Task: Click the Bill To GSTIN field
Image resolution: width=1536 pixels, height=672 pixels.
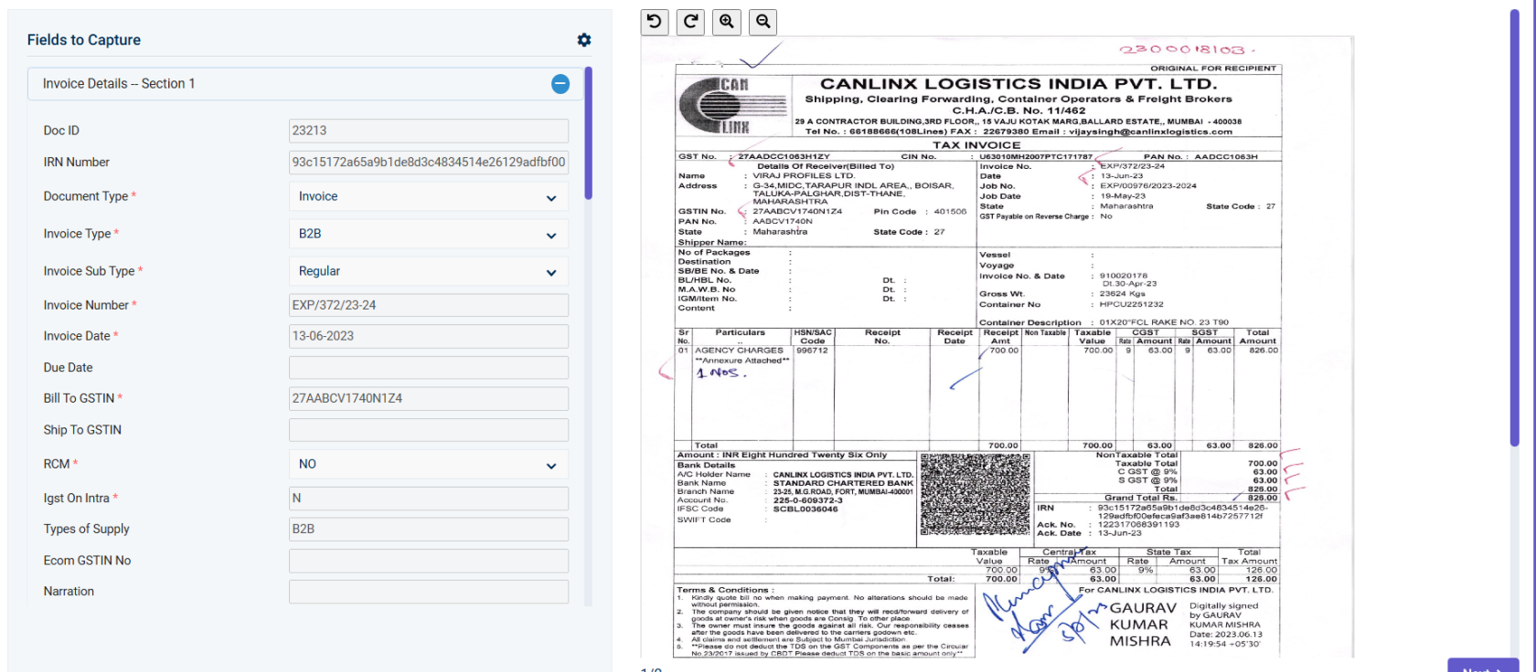Action: pos(429,398)
